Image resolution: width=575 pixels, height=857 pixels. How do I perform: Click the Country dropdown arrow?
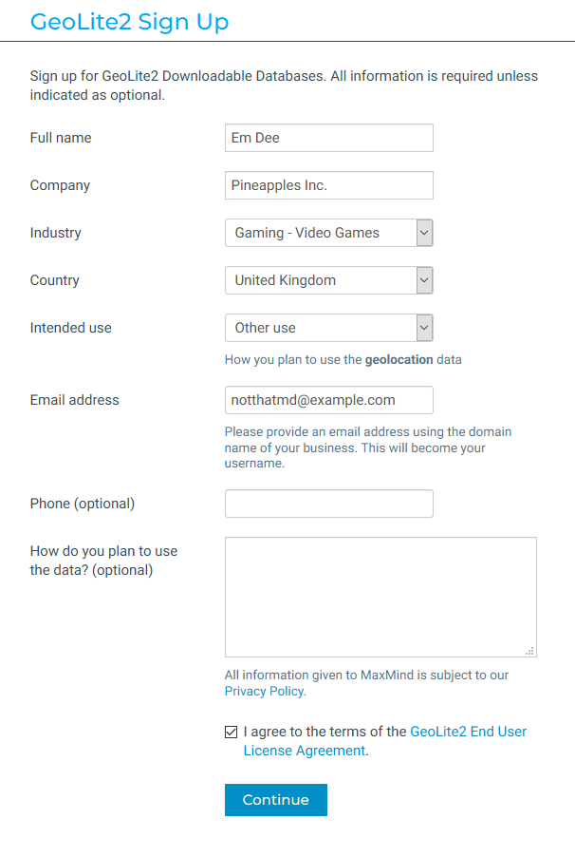[x=426, y=279]
